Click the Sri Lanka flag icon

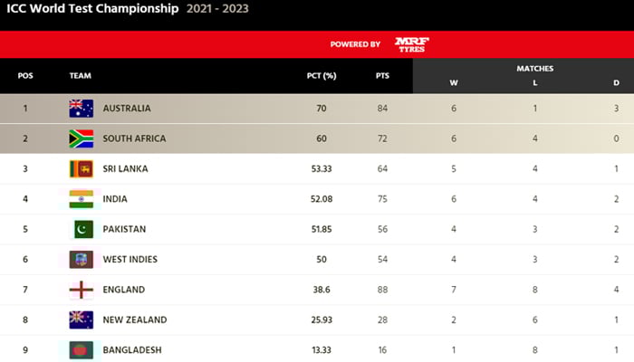point(82,169)
